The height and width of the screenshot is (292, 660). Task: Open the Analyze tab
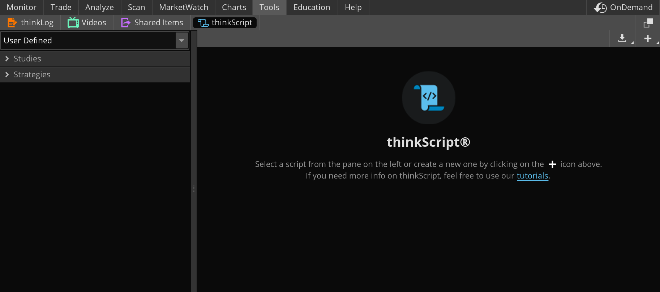[99, 8]
